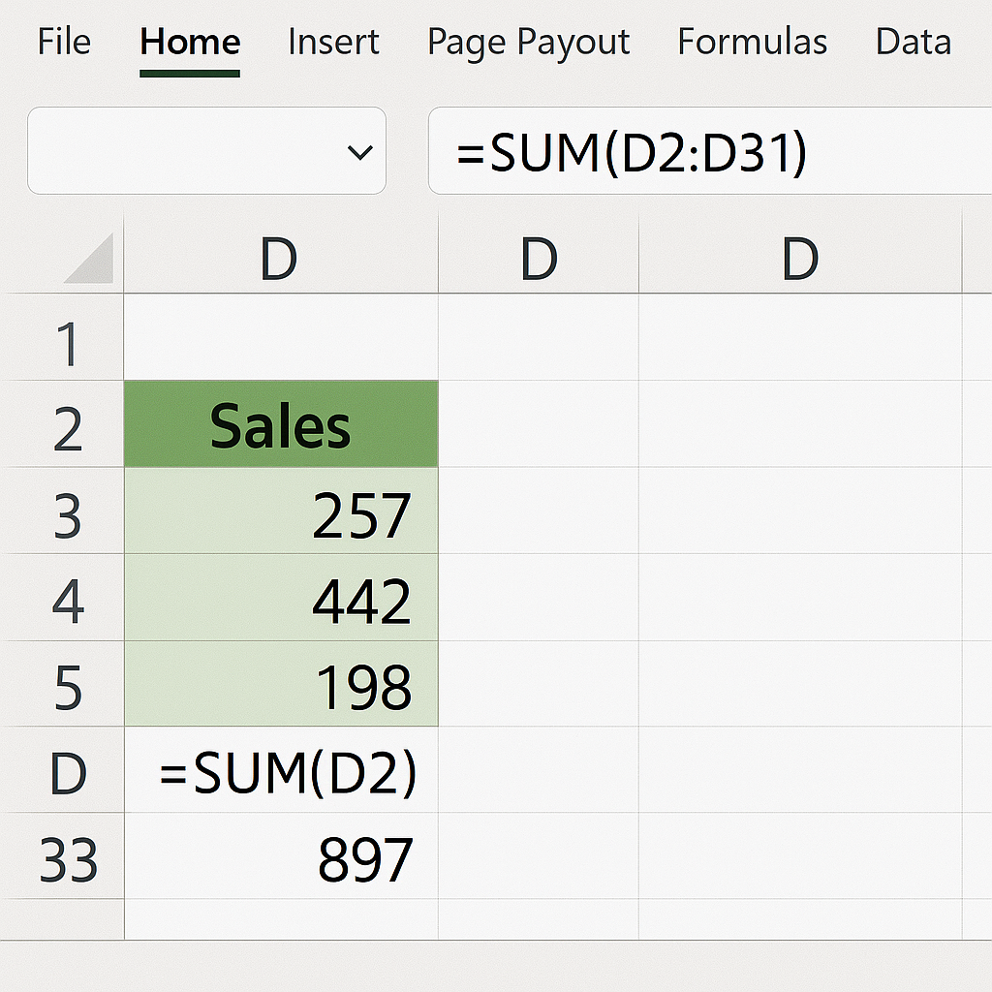
Task: Select the cell showing 897
Action: 281,856
